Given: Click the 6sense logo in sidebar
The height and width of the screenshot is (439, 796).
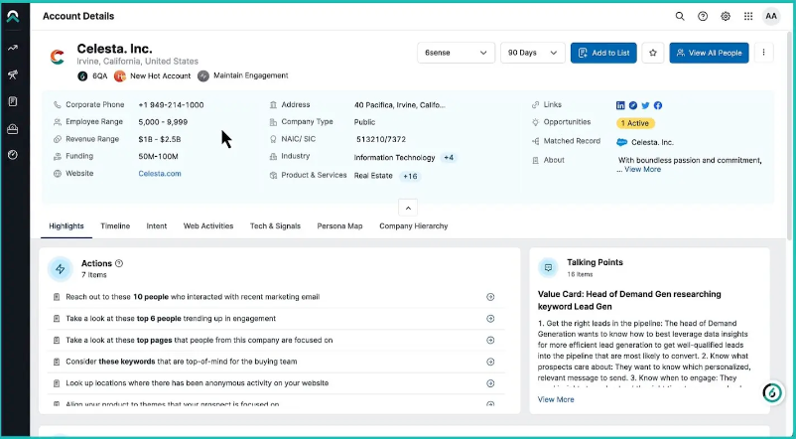Looking at the screenshot, I should pyautogui.click(x=13, y=16).
